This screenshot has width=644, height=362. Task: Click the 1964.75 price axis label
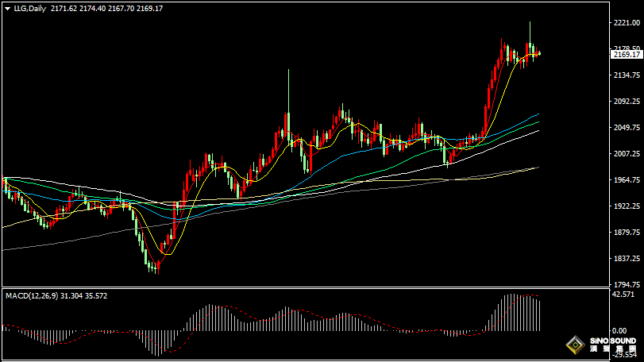(x=627, y=180)
